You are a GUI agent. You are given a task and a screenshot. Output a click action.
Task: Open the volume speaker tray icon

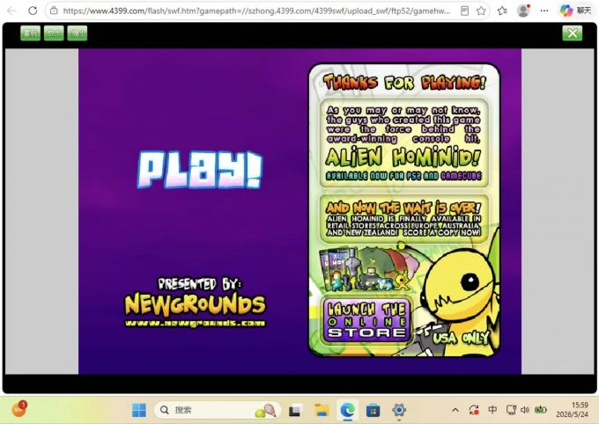tap(524, 410)
